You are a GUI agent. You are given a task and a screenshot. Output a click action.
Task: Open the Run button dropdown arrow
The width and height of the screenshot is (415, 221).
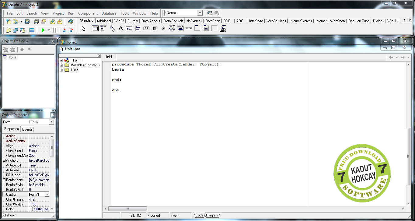pyautogui.click(x=49, y=30)
